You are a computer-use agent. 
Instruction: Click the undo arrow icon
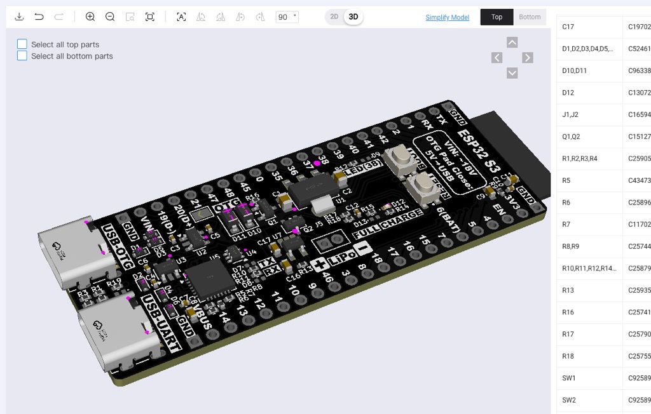click(x=39, y=17)
